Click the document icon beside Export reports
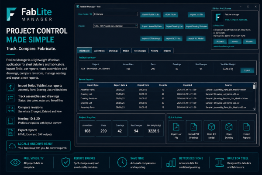Screen dimensions: 262x175 click(10, 132)
